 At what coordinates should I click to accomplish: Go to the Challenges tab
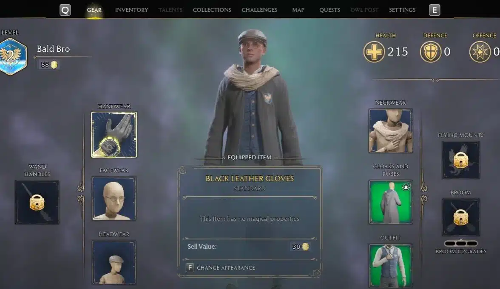(259, 10)
